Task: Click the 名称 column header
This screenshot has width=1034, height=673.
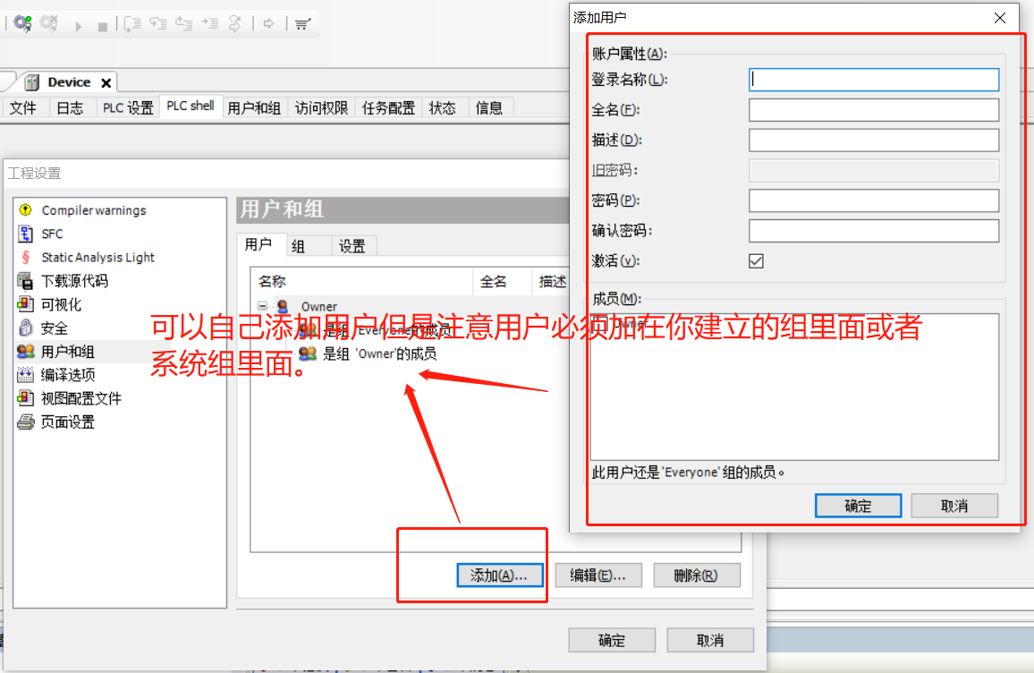Action: (x=362, y=282)
